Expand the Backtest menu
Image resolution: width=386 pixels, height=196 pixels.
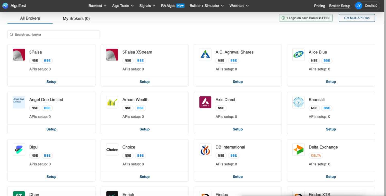(x=98, y=6)
